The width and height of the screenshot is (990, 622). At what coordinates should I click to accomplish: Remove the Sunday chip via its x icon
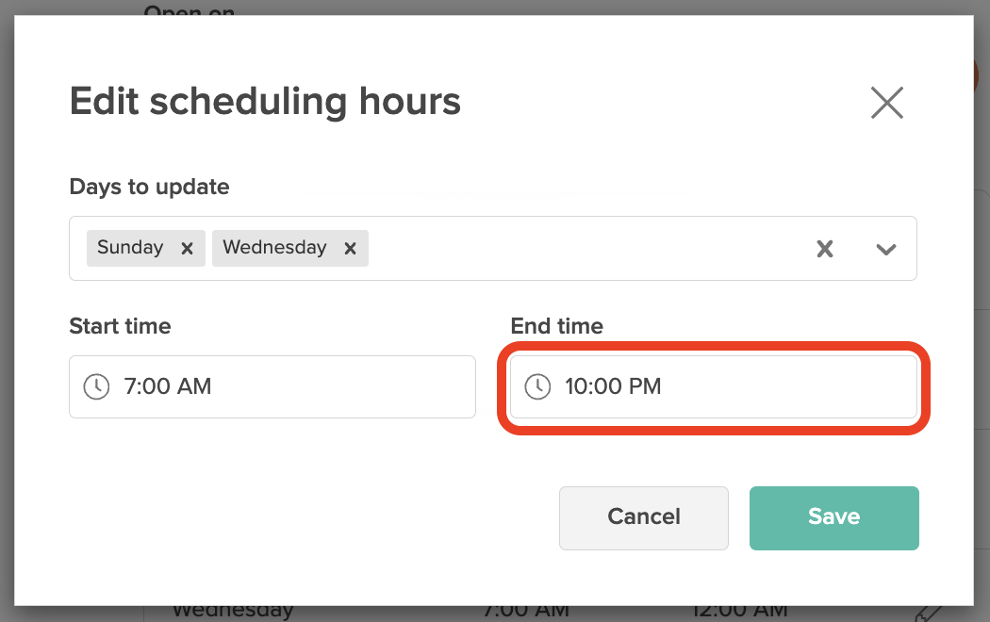[x=188, y=248]
